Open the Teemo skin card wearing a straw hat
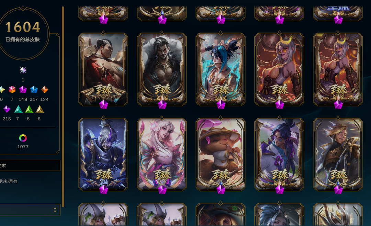371x226 pixels. coord(221,154)
